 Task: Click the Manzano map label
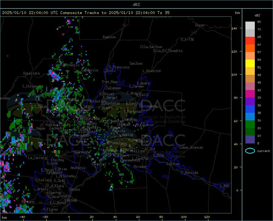pos(28,202)
